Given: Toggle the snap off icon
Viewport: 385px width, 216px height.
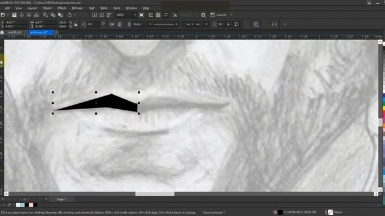Looking at the screenshot, I should pos(175,15).
